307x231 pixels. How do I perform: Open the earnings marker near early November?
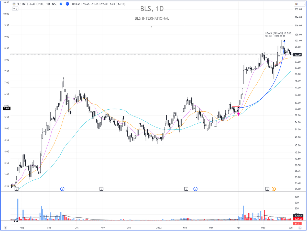(101, 189)
